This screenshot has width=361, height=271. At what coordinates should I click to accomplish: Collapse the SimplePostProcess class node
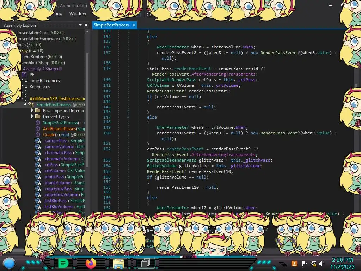coord(25,104)
